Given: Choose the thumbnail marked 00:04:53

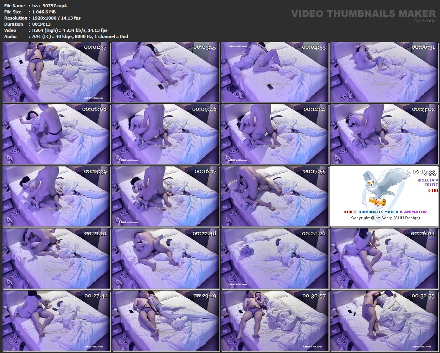Looking at the screenshot, I should click(x=275, y=73).
